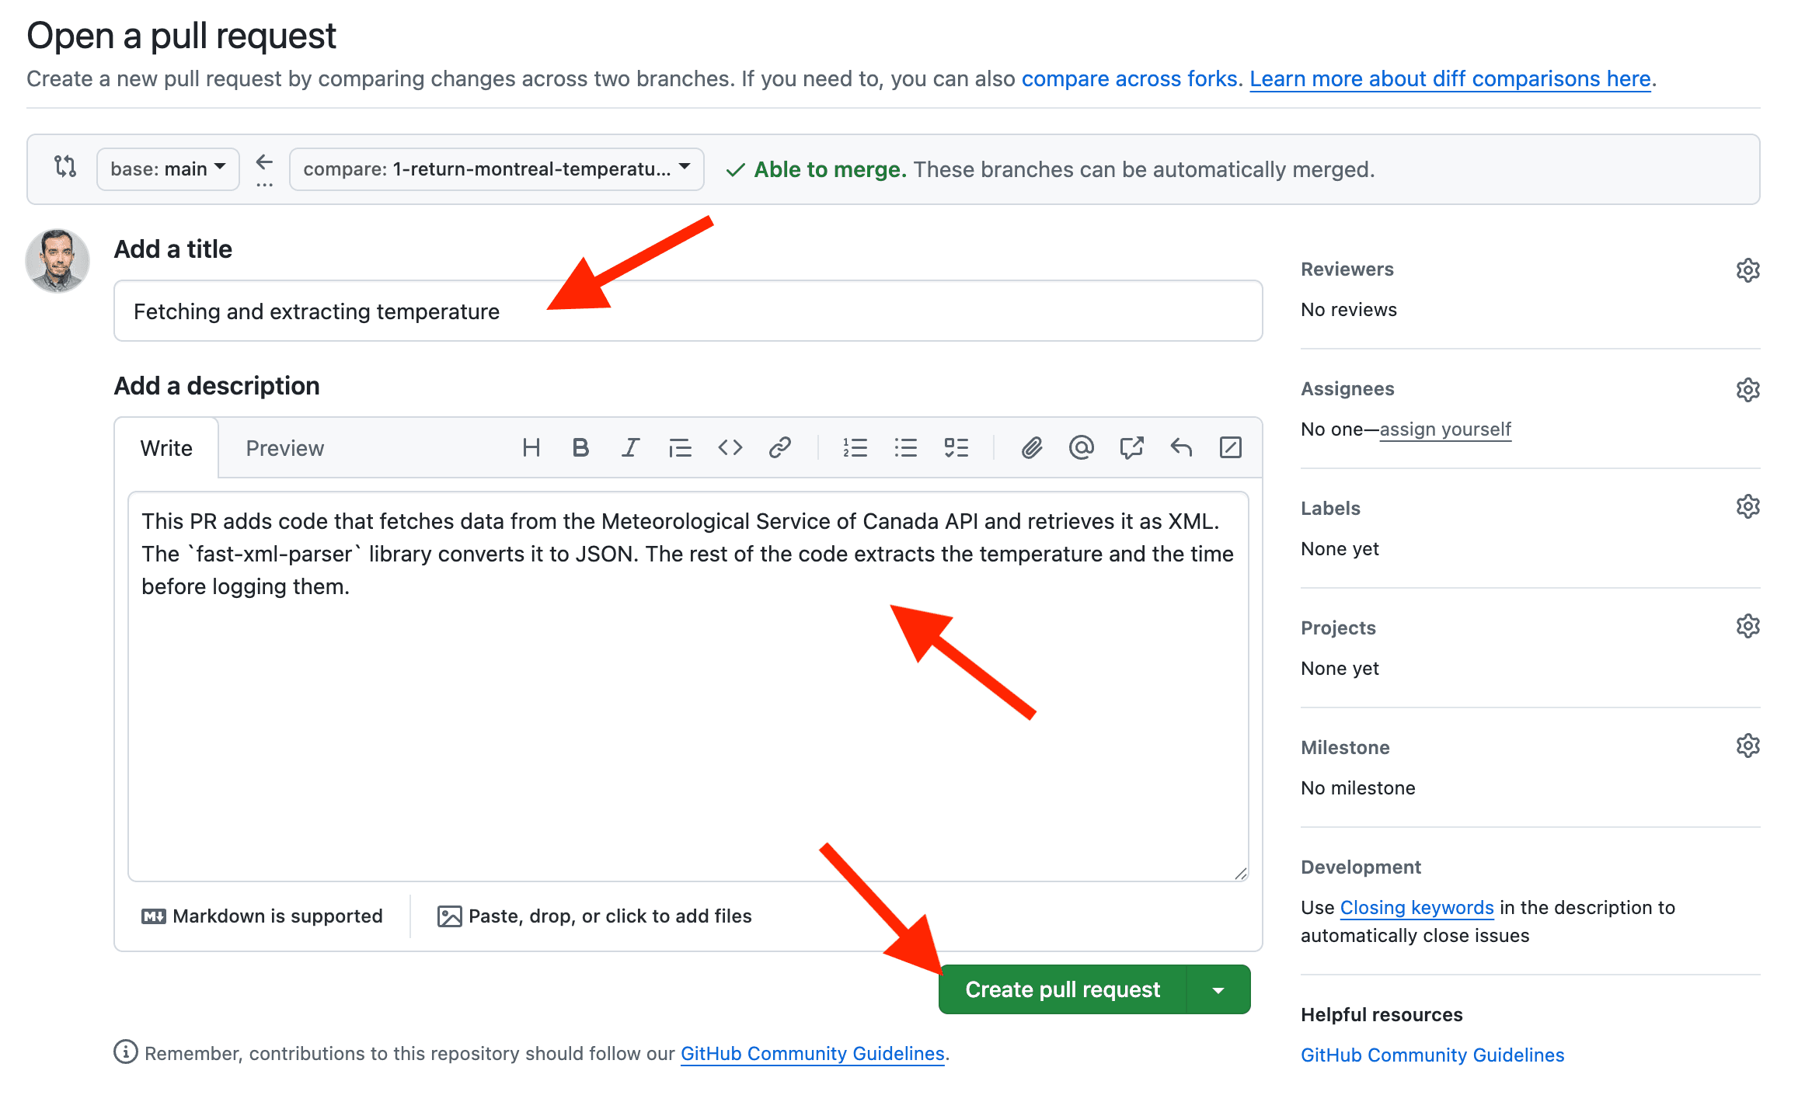This screenshot has height=1095, width=1798.
Task: Insert a quote block
Action: 680,448
